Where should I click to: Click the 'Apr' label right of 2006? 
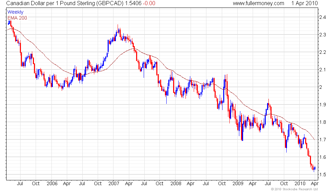(67, 184)
